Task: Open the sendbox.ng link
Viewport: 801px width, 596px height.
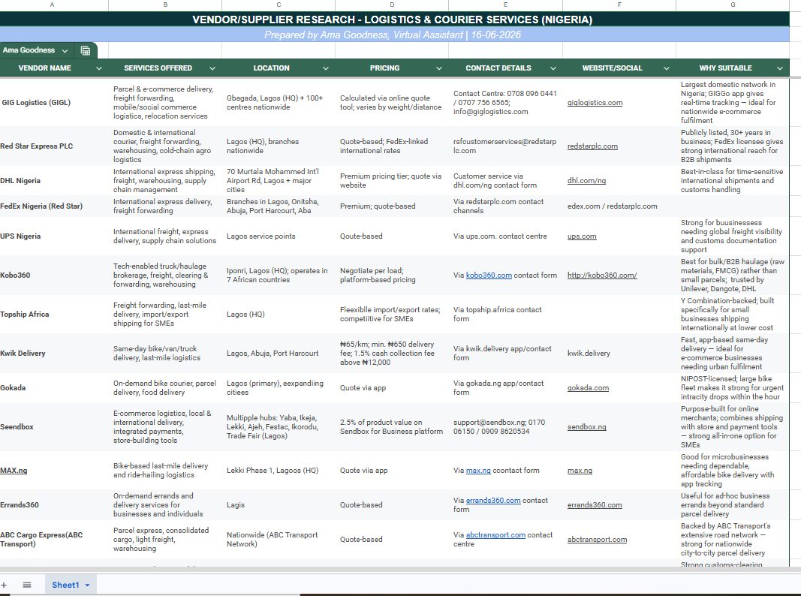Action: [586, 427]
